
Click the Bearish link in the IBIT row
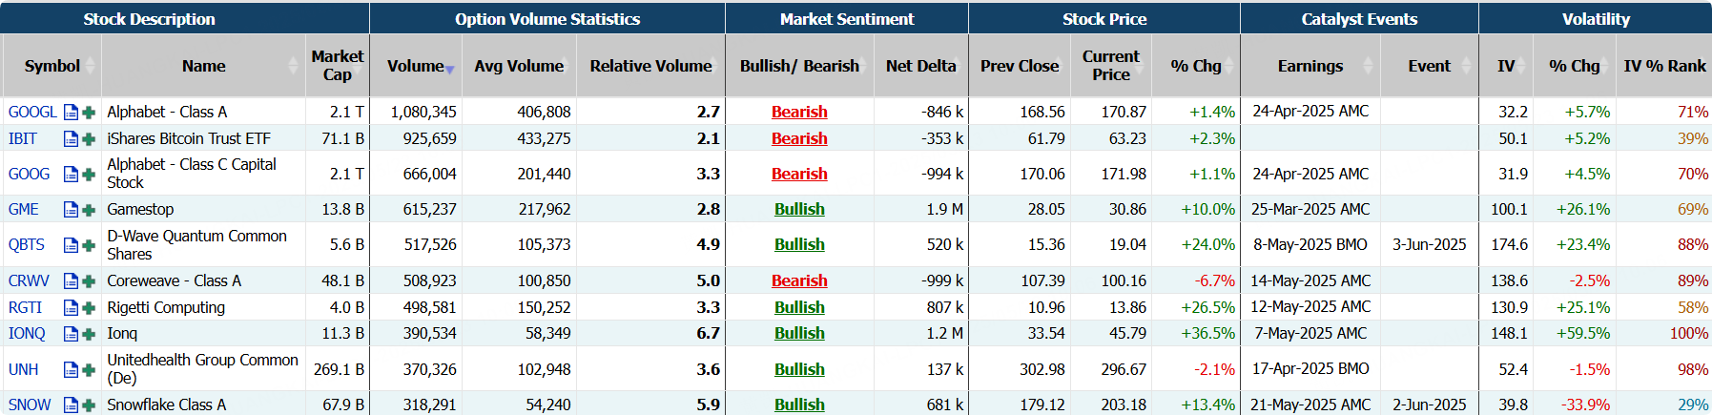[x=799, y=139]
